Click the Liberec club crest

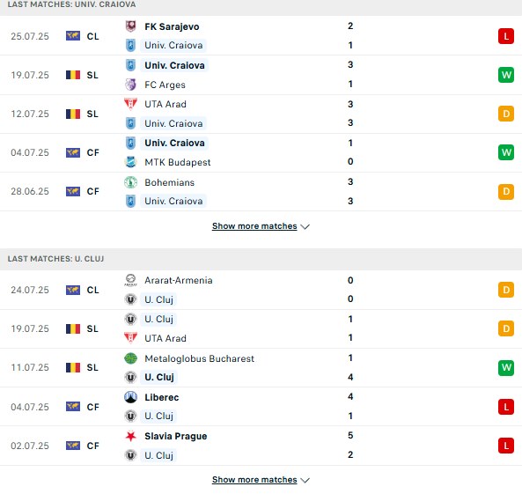point(130,397)
